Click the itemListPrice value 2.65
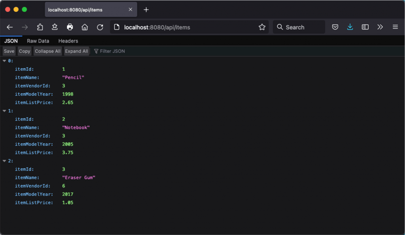Viewport: 405px width, 235px height. 68,102
